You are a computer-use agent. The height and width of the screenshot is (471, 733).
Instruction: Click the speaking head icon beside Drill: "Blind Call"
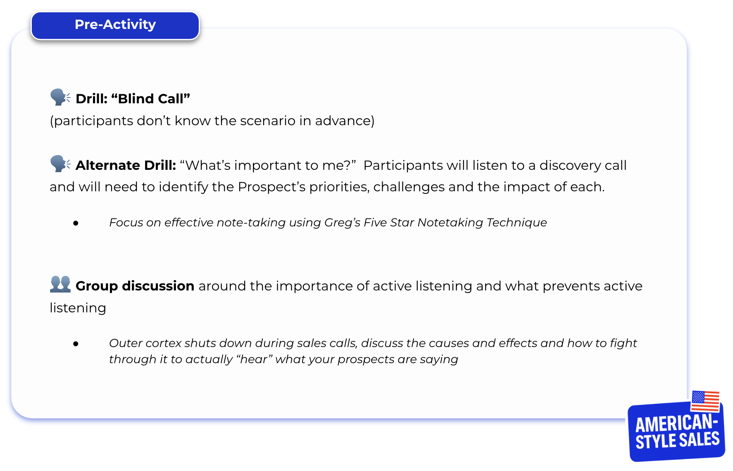[60, 97]
